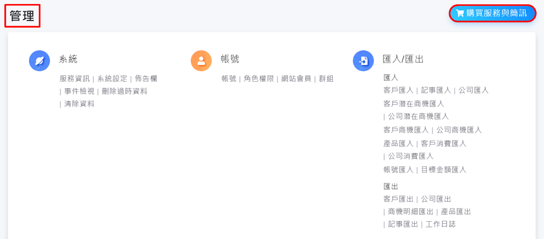Click the 管理 page heading
The height and width of the screenshot is (239, 544).
coord(22,16)
